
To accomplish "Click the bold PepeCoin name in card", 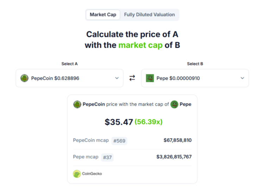I will click(x=94, y=104).
